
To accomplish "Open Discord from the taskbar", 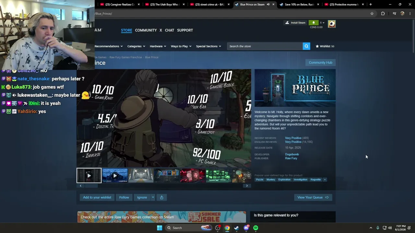I will pyautogui.click(x=246, y=228).
